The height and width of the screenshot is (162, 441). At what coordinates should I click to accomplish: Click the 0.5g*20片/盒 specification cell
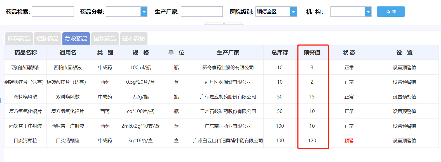coord(140,82)
